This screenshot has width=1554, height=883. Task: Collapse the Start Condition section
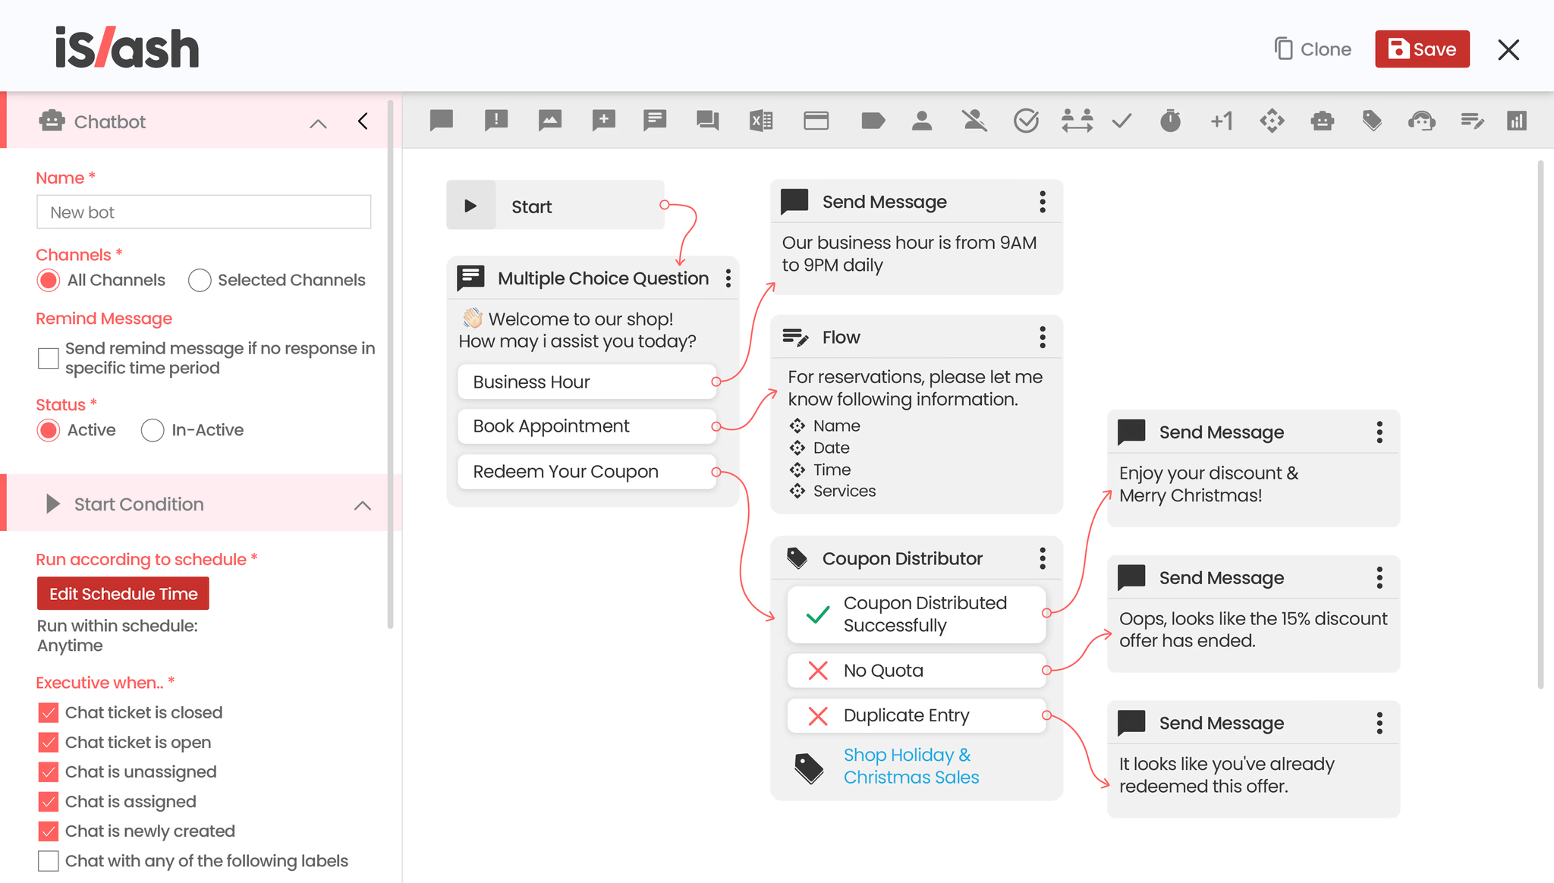point(363,505)
